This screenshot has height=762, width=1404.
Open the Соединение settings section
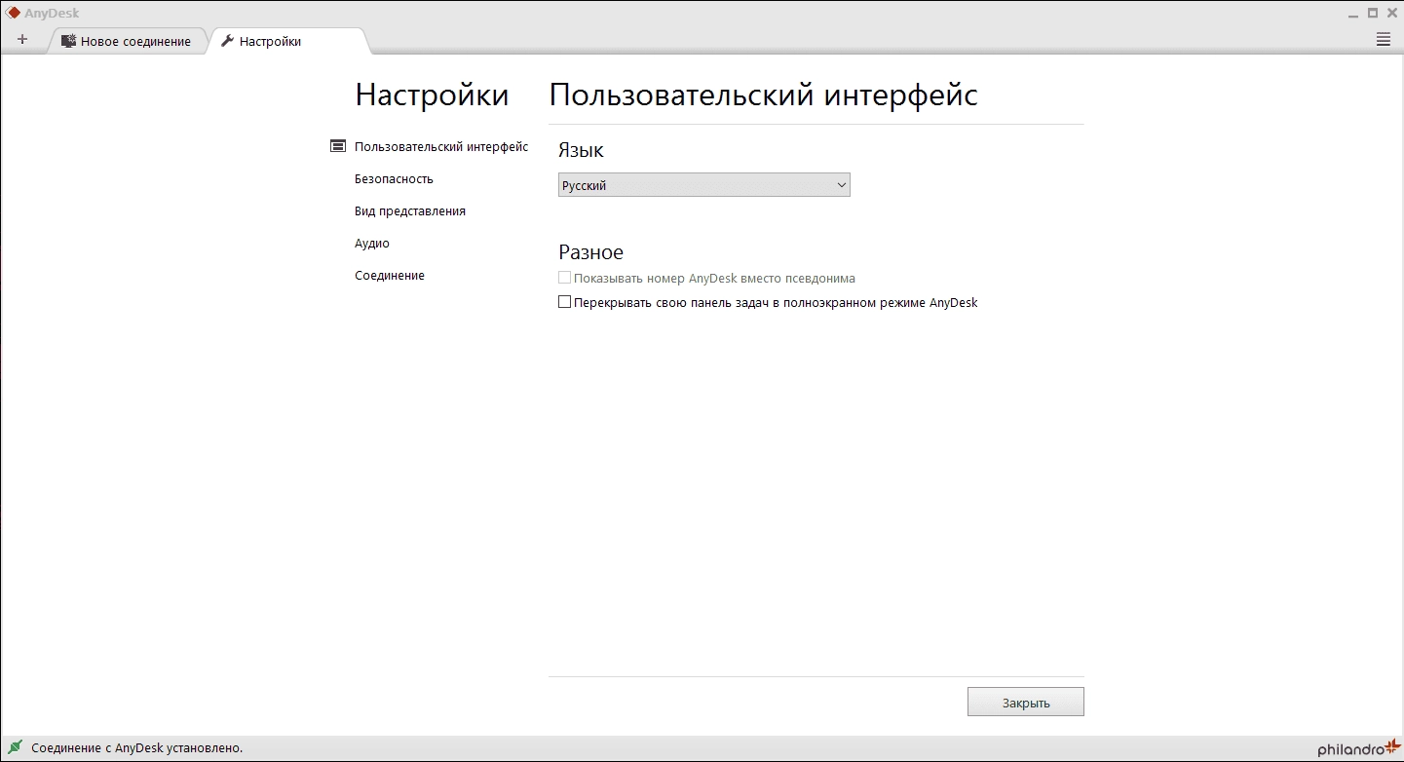[x=390, y=276]
